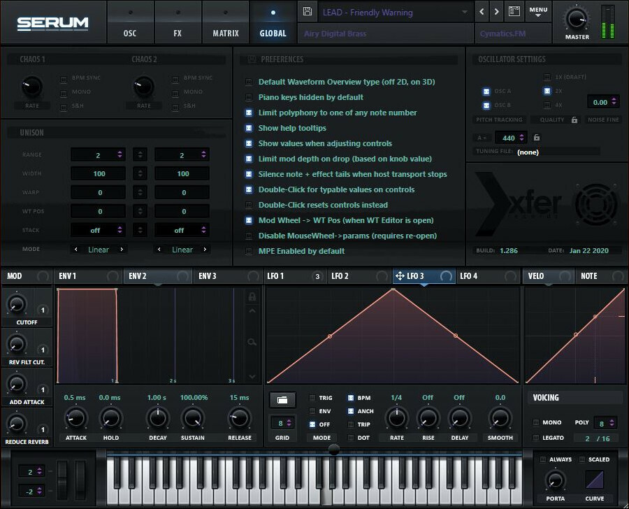Click the envelope Hold knob
The height and width of the screenshot is (509, 629).
110,418
